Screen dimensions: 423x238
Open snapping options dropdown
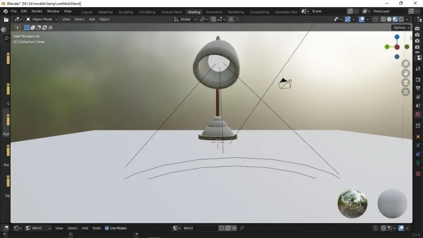point(221,19)
